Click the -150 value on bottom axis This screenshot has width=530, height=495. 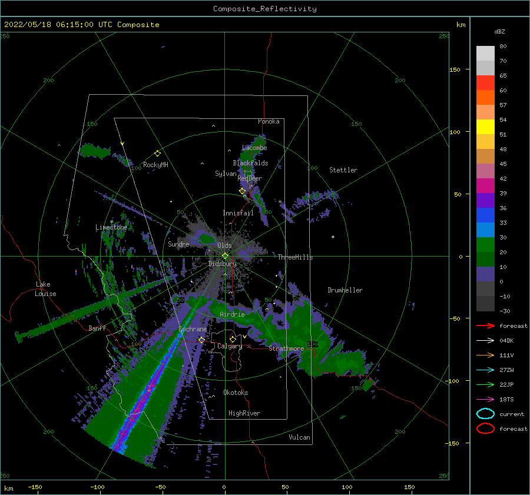coord(35,487)
